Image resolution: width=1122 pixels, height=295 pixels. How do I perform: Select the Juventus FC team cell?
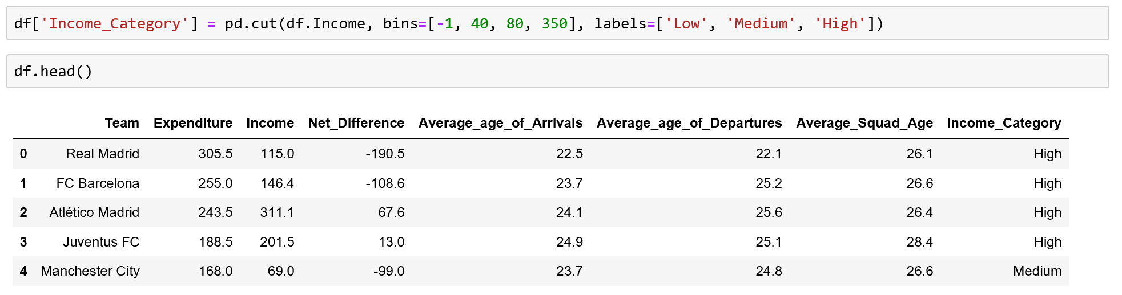tap(101, 242)
